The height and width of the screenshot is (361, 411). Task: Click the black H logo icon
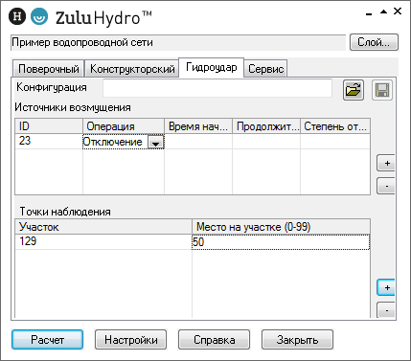[x=17, y=16]
